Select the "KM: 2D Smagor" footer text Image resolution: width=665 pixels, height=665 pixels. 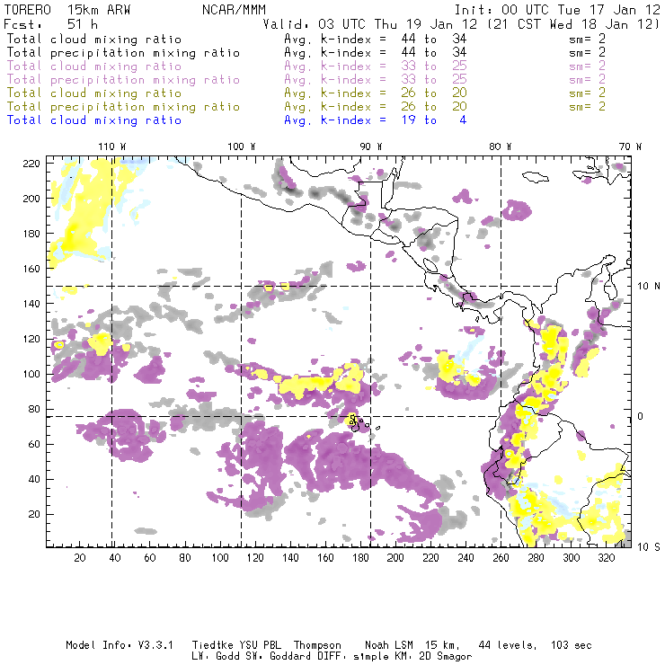click(x=436, y=657)
